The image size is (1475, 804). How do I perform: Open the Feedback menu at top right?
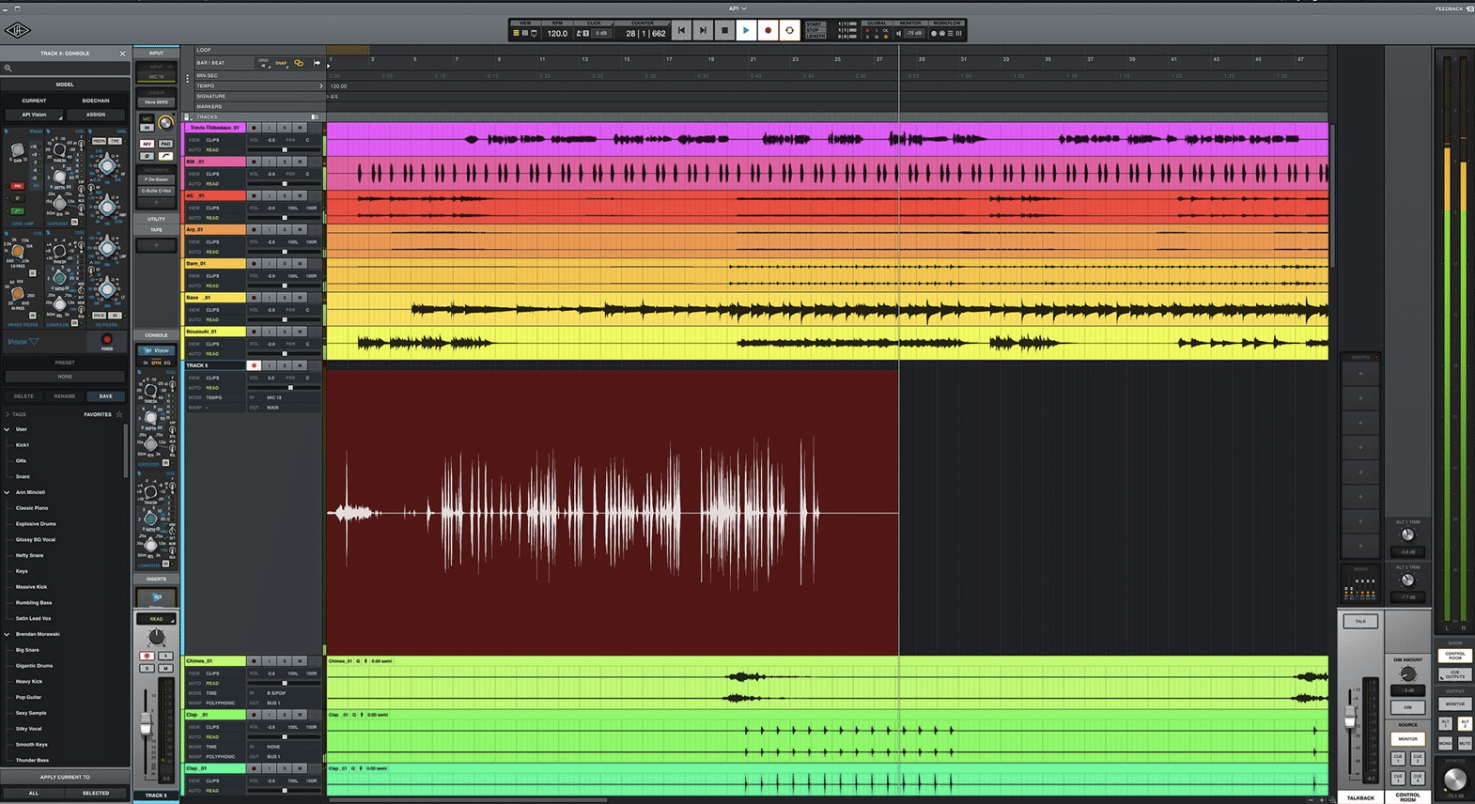click(1453, 8)
